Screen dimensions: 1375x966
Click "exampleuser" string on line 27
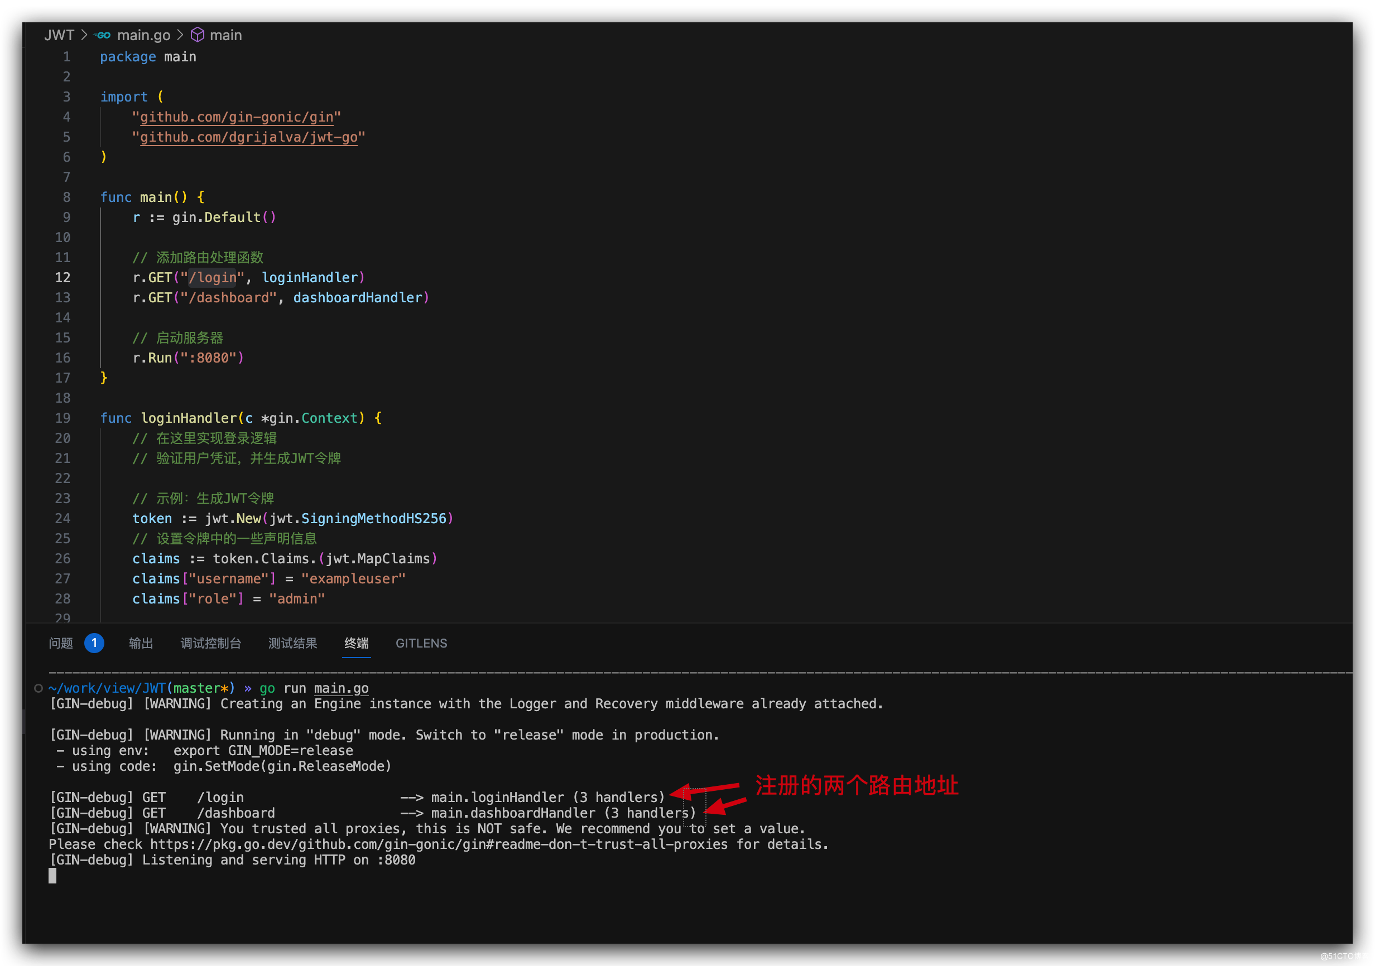click(x=353, y=579)
